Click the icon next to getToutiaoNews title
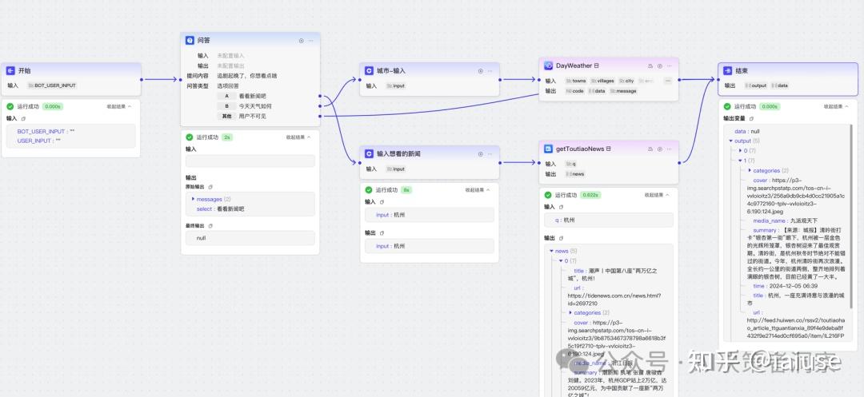 (x=609, y=149)
